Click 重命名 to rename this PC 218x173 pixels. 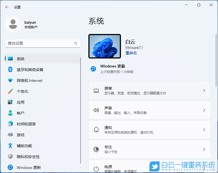pyautogui.click(x=131, y=53)
